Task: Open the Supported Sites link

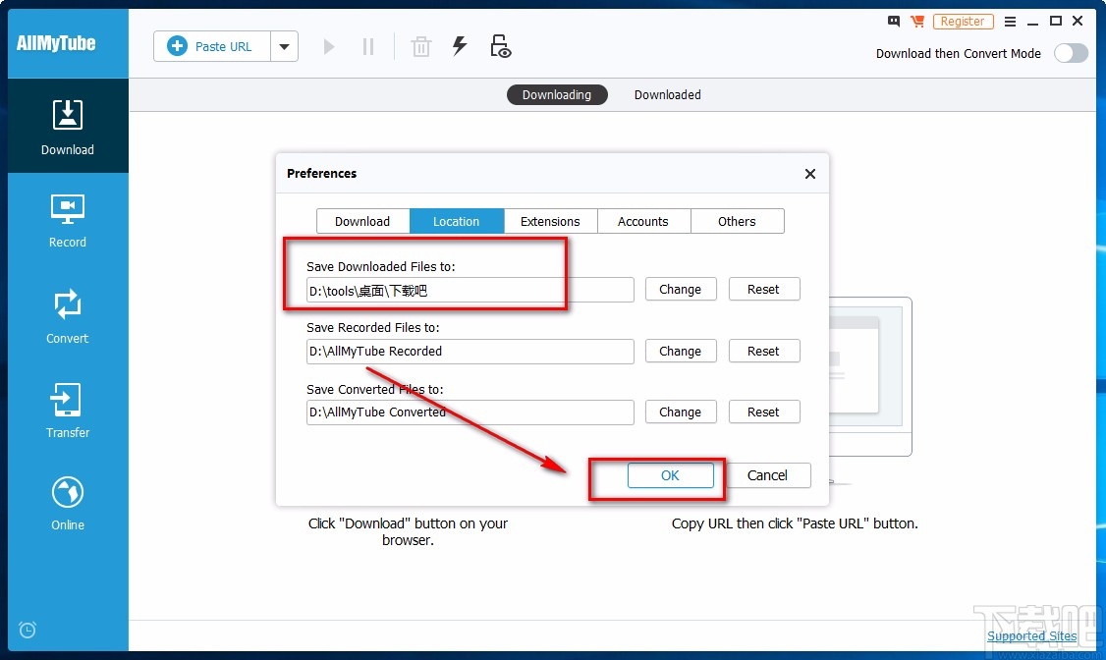Action: tap(1032, 636)
